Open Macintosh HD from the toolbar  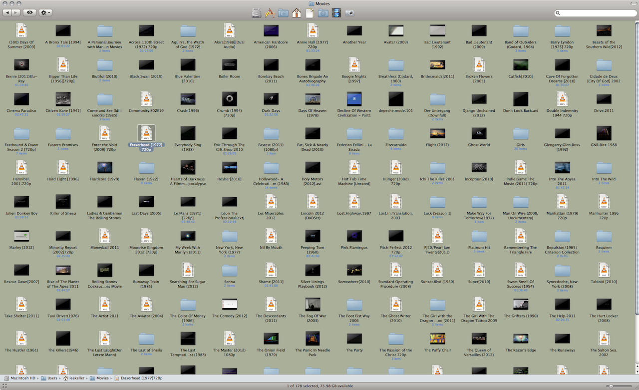(x=257, y=13)
